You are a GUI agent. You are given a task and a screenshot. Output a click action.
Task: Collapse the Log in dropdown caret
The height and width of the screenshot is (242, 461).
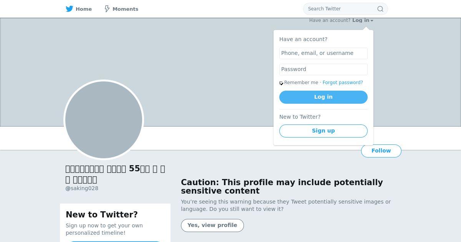point(372,21)
